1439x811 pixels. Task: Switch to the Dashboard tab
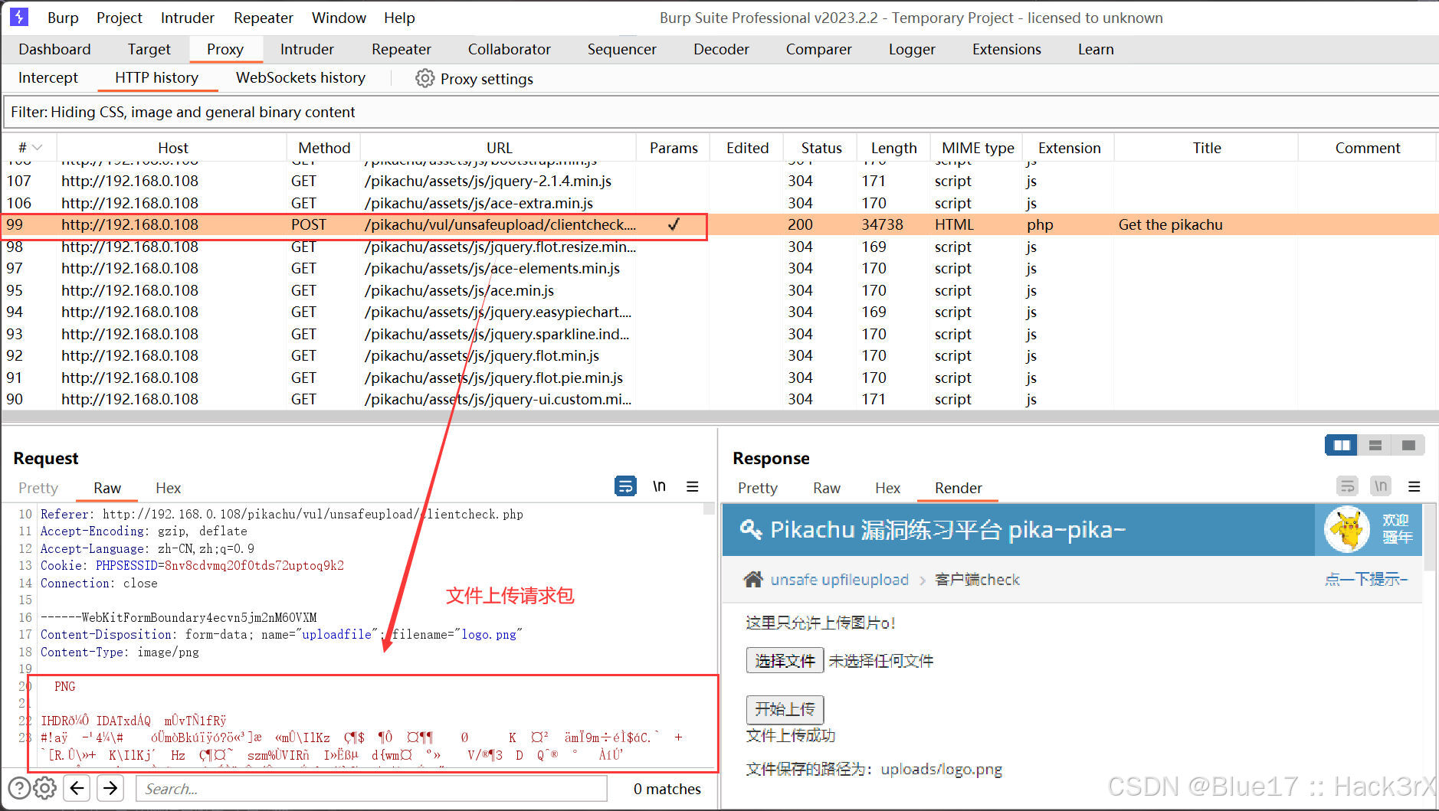pos(54,49)
